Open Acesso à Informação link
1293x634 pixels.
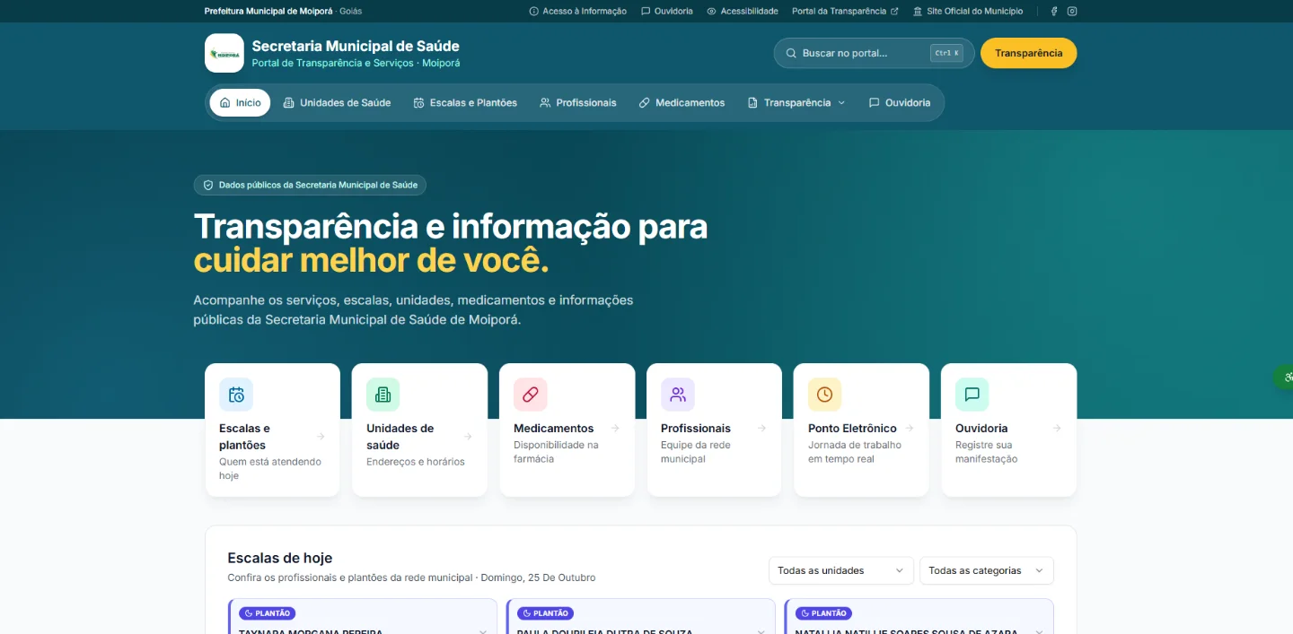click(578, 11)
